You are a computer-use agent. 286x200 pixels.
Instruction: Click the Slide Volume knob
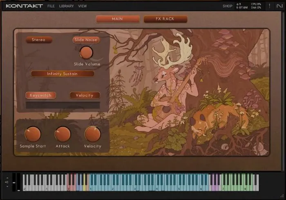coord(86,53)
